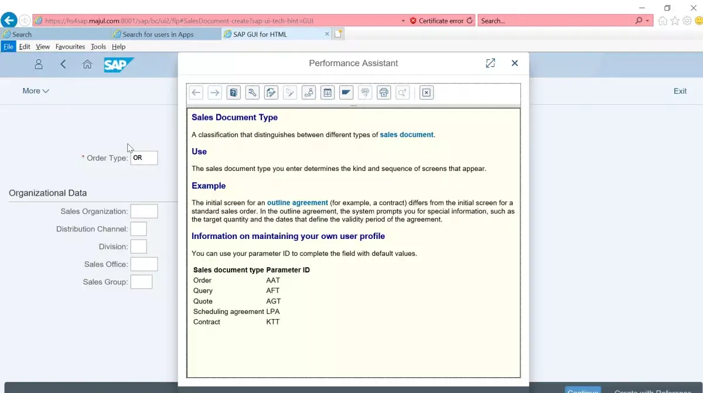Click the SAP shell back chevron

(63, 64)
